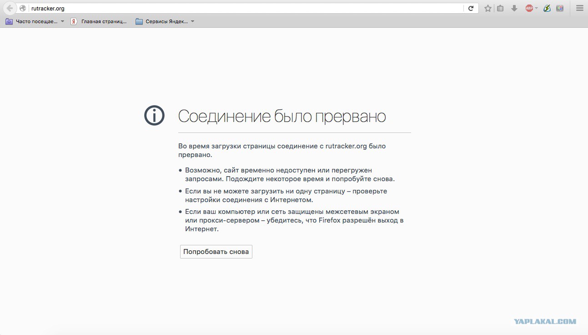This screenshot has width=588, height=335.
Task: Open the Firefox hamburger menu
Action: tap(579, 8)
